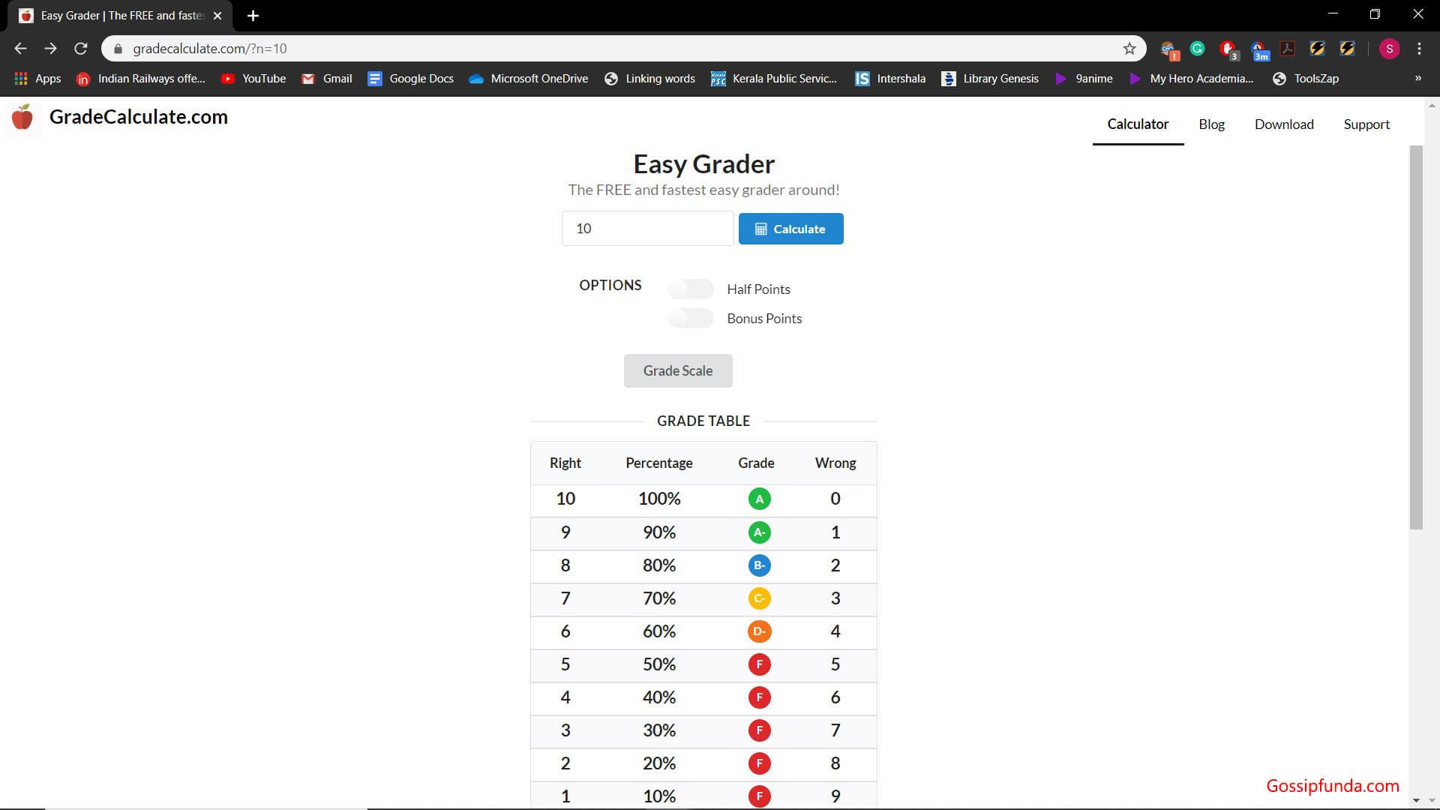The width and height of the screenshot is (1440, 810).
Task: Select the number of questions input field
Action: [x=647, y=229]
